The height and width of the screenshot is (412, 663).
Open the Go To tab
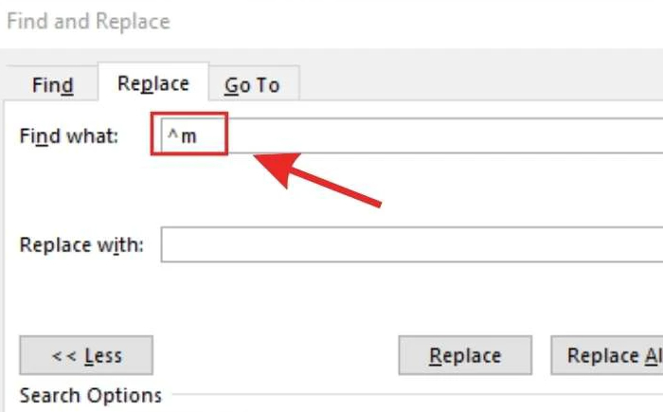tap(254, 84)
